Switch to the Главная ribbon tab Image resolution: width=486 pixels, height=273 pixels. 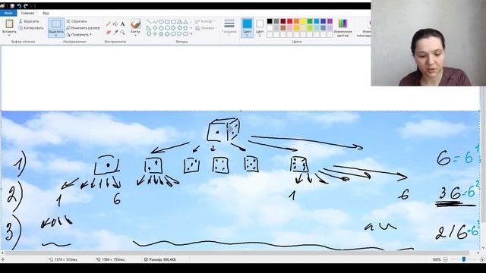point(27,14)
